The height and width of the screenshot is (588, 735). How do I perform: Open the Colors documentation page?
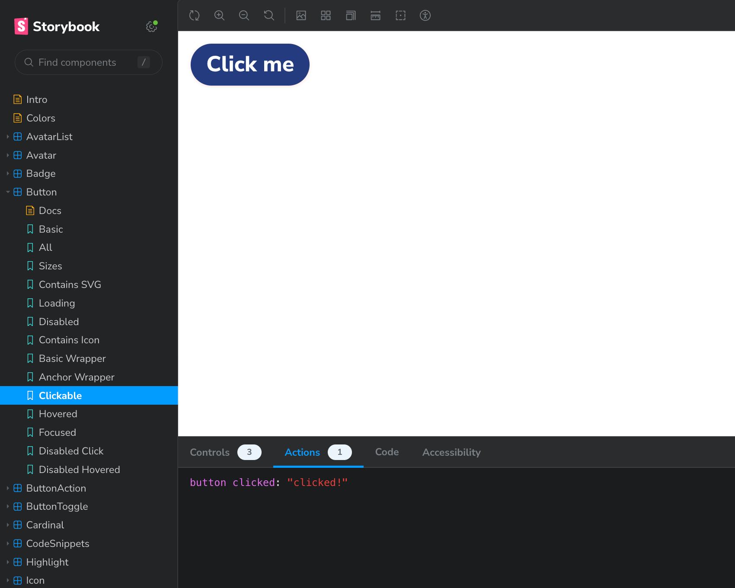(x=41, y=118)
